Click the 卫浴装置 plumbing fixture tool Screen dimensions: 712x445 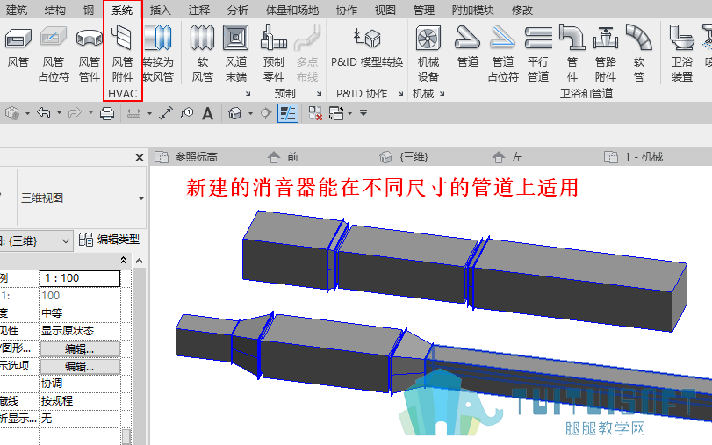682,54
